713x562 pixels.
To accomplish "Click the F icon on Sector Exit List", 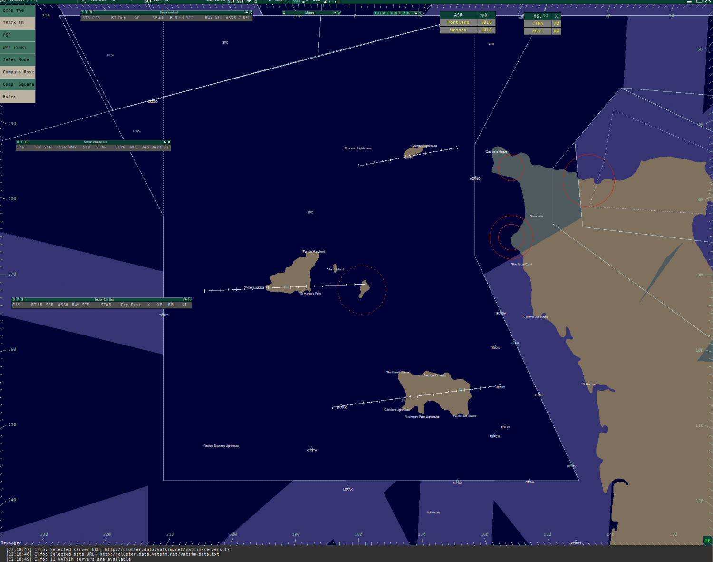I will (18, 299).
